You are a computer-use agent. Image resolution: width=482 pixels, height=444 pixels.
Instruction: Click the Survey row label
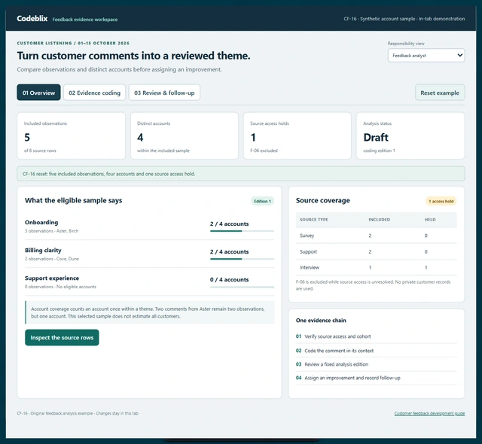[307, 236]
